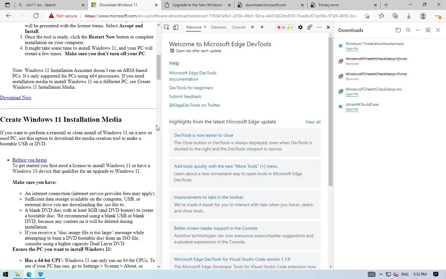
Task: Open Better screen reader support in Console
Action: pos(216,228)
